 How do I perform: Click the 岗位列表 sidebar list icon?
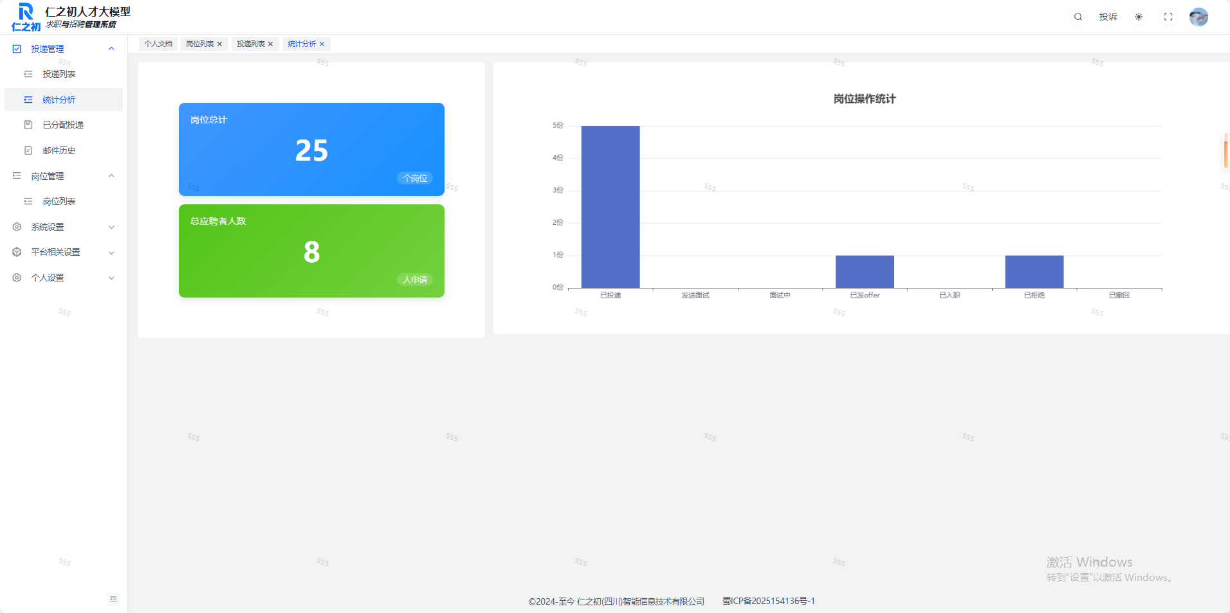pos(28,201)
